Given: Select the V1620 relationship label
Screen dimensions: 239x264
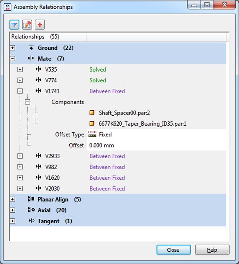Looking at the screenshot, I should (x=52, y=178).
